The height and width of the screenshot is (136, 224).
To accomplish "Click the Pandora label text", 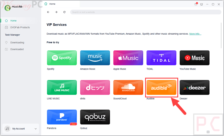I will coord(51,128).
